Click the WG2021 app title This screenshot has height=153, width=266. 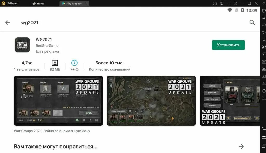click(x=44, y=40)
